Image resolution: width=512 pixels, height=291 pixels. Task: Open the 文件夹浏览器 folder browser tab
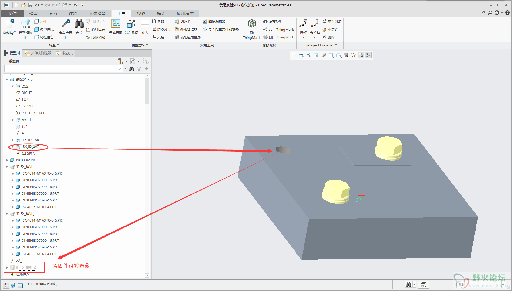pyautogui.click(x=38, y=53)
